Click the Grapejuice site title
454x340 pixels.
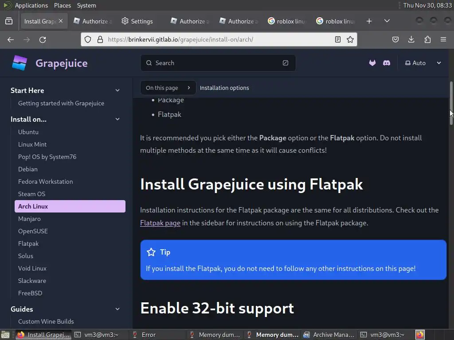pyautogui.click(x=61, y=63)
